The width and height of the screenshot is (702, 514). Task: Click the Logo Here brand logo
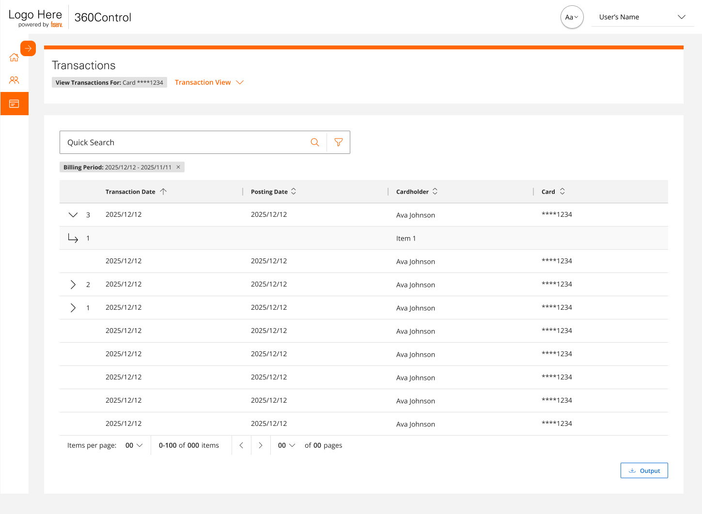click(x=36, y=18)
